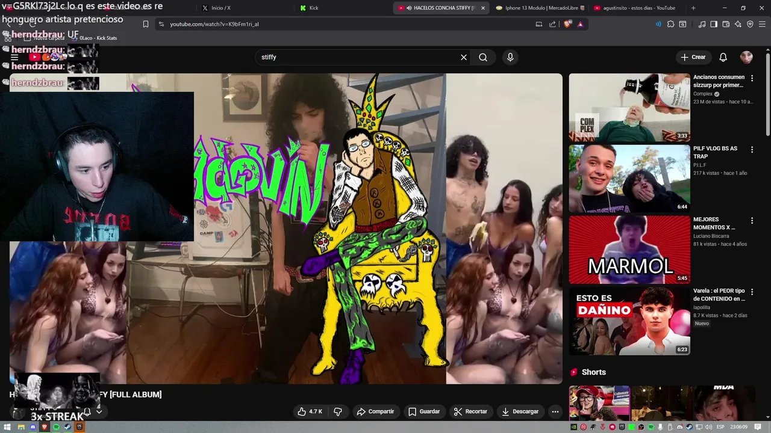Image resolution: width=771 pixels, height=433 pixels.
Task: Toggle the blue sound-wave media icon
Action: pos(658,24)
